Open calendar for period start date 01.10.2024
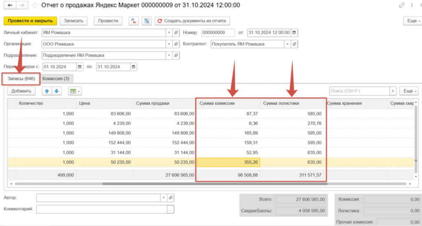 79,67
